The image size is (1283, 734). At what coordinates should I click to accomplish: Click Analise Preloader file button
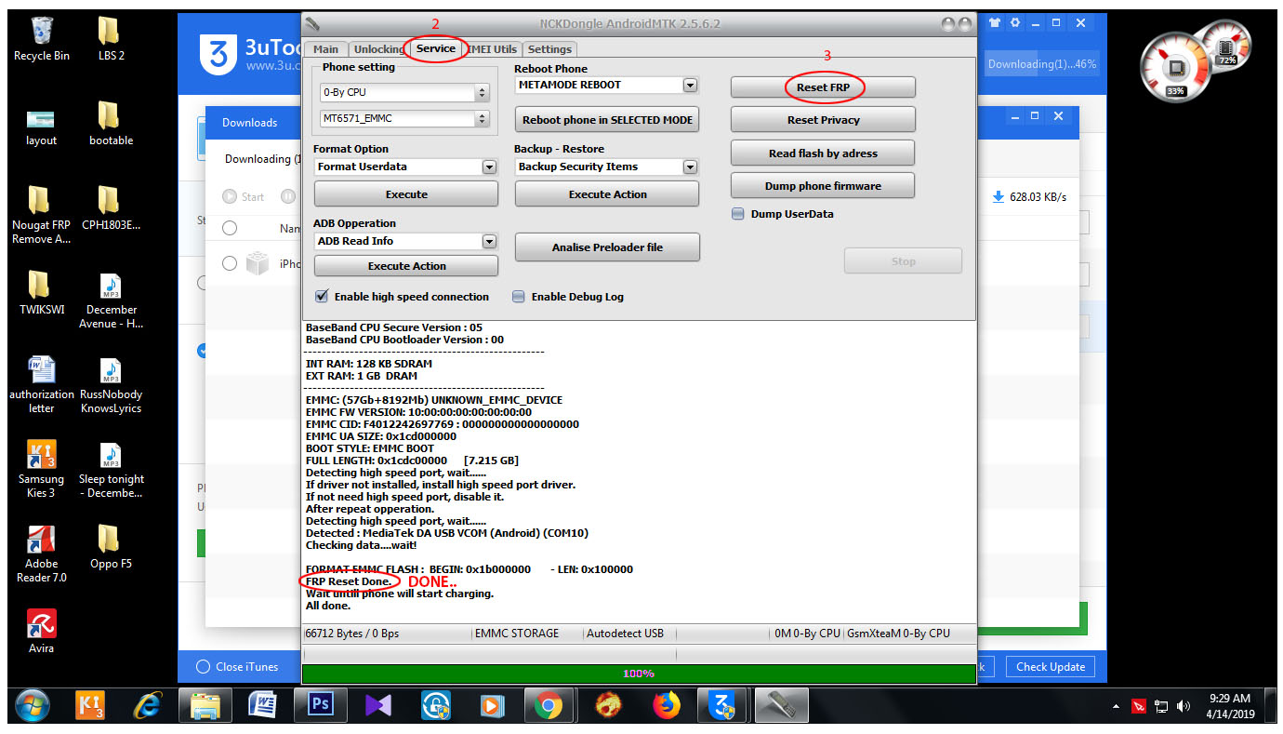(607, 247)
